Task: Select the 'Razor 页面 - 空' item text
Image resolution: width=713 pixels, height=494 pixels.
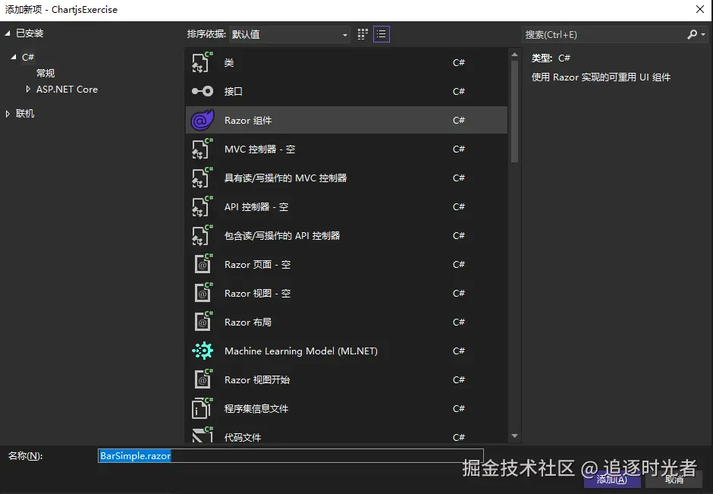Action: (x=257, y=265)
